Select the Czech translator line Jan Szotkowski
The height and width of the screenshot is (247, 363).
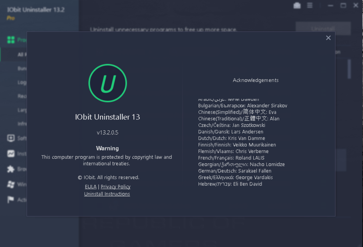point(231,125)
